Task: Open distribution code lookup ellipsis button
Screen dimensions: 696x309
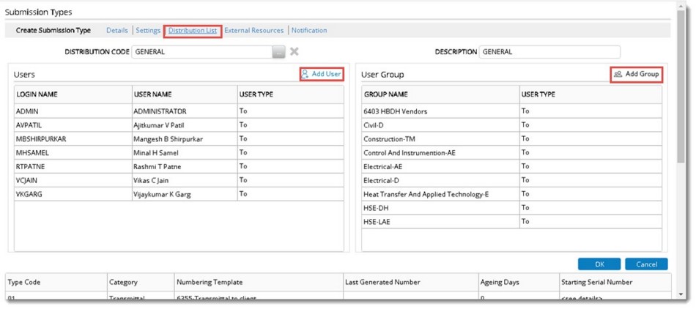Action: (278, 52)
